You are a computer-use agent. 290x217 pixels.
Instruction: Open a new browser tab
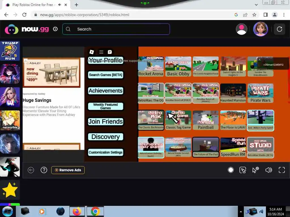click(76, 5)
